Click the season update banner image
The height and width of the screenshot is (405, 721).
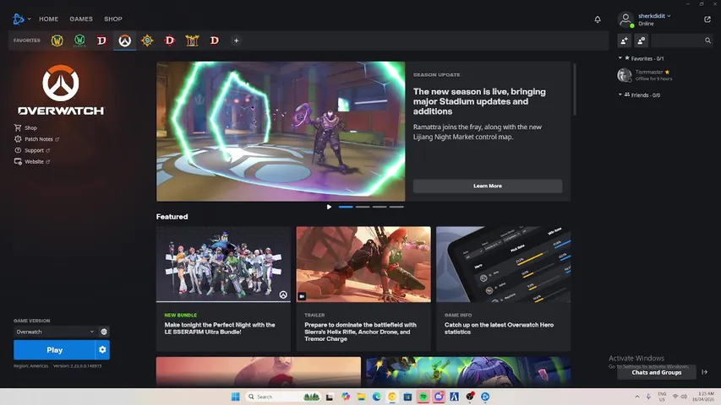pos(281,132)
